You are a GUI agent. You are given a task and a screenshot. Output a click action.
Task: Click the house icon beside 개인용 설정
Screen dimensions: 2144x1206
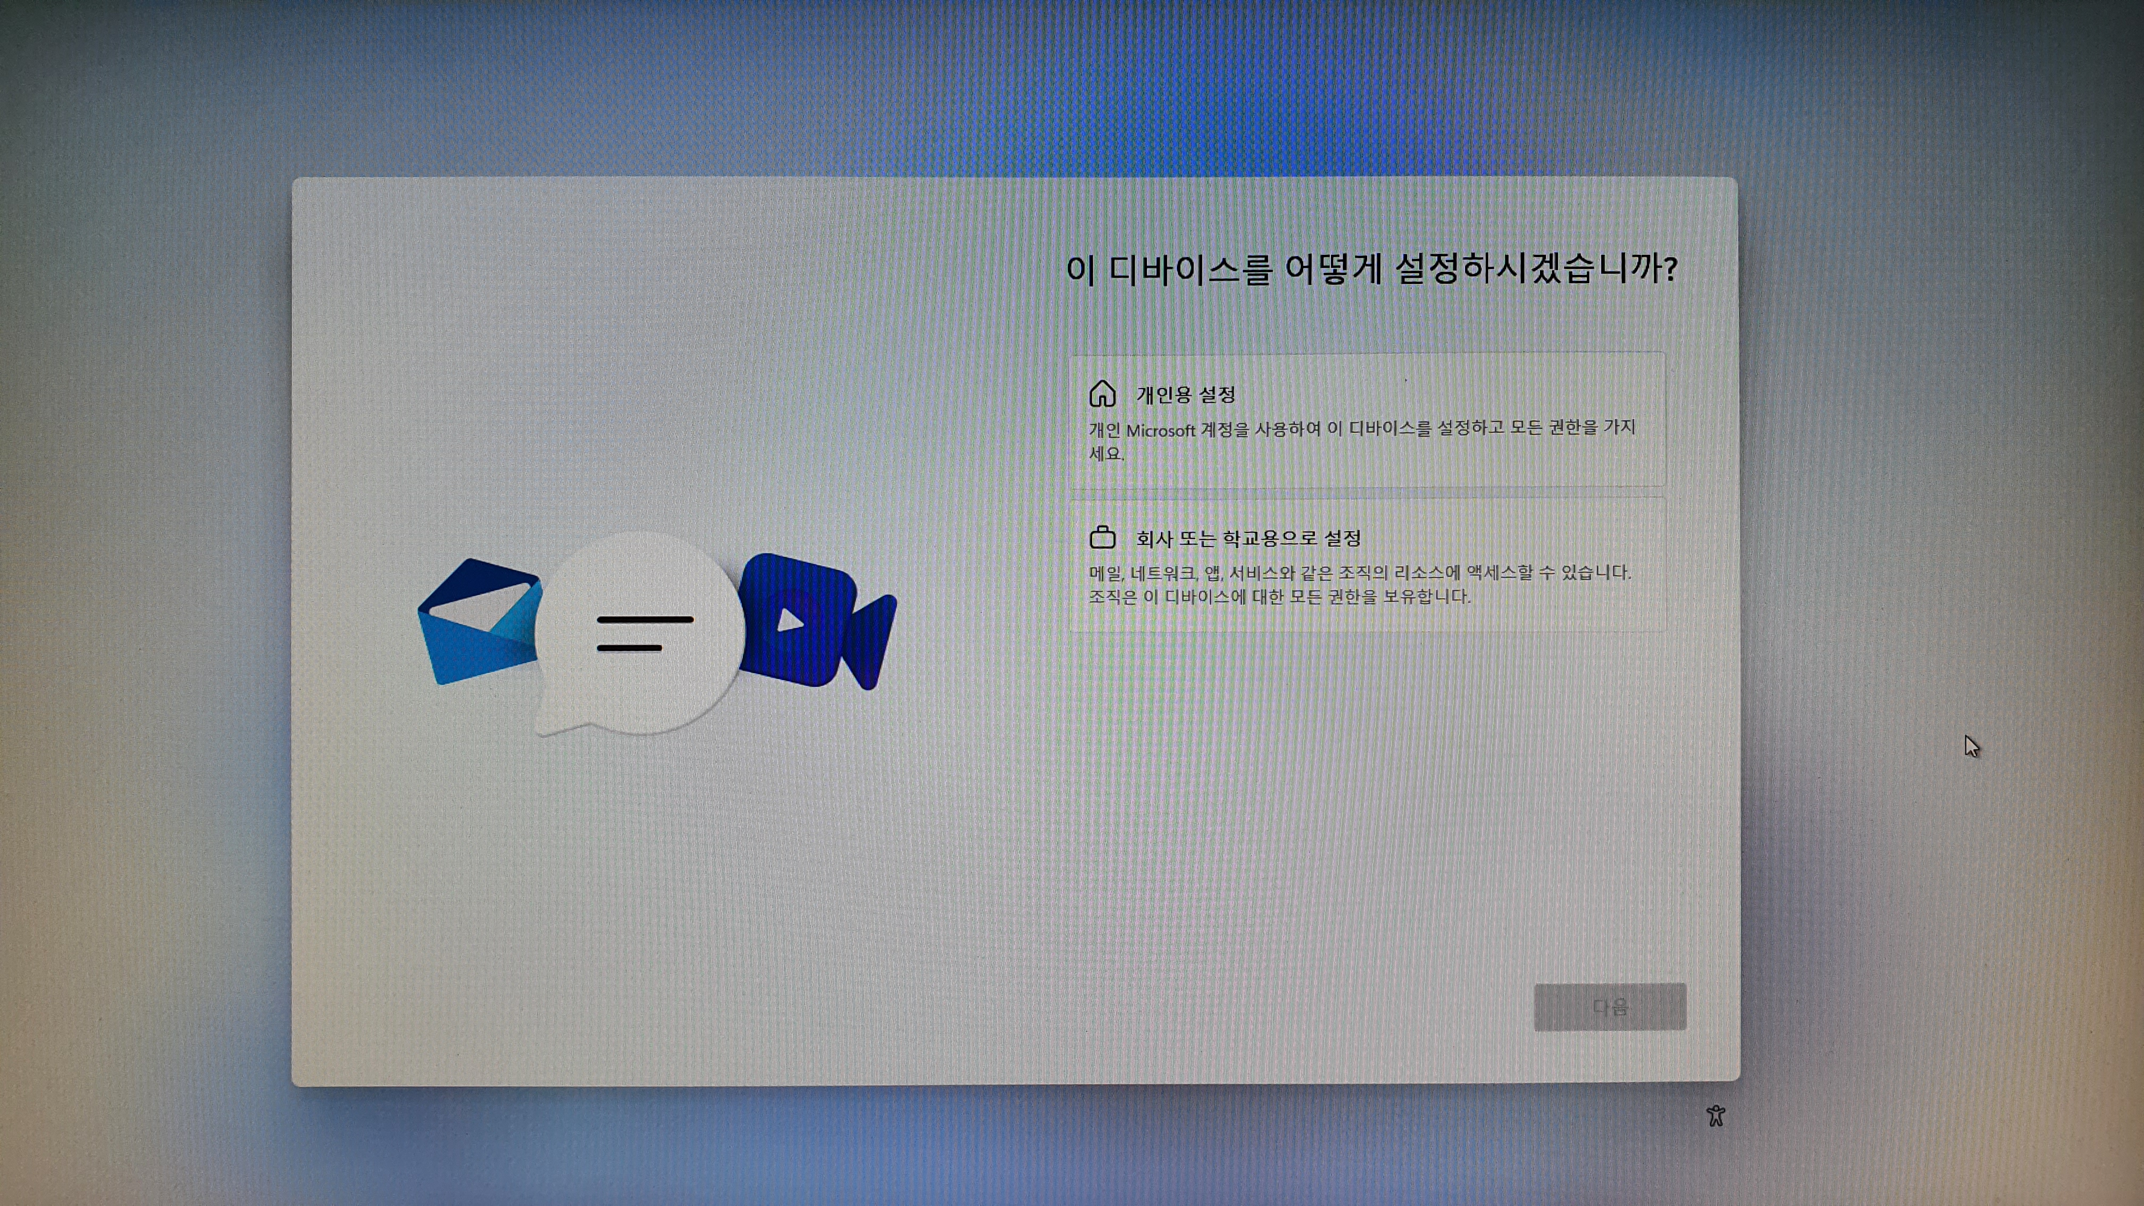click(1102, 393)
